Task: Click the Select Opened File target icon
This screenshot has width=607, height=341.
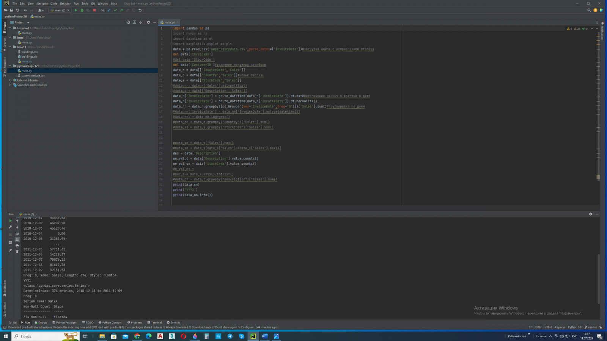Action: point(128,22)
